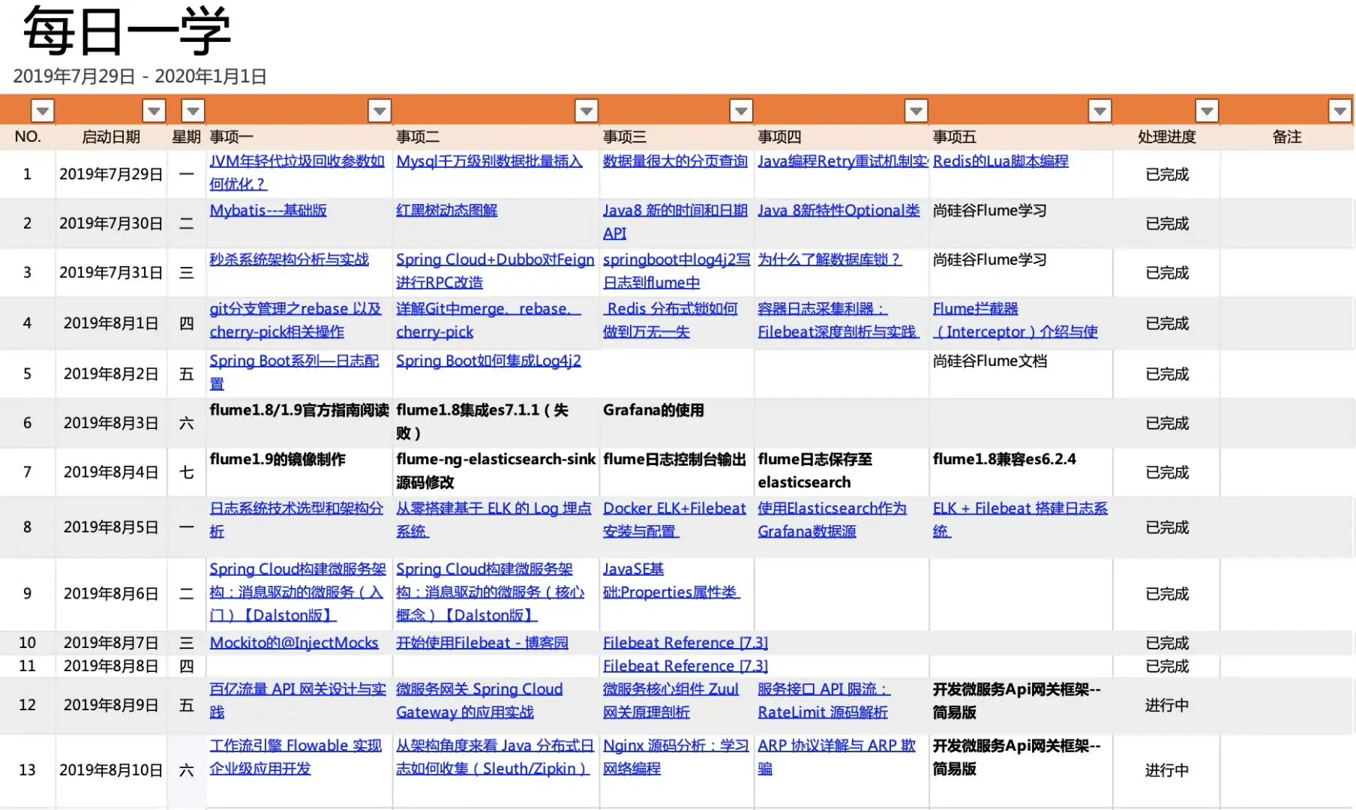Open link ARP 协议详解与 ARP 欺骗

837,757
